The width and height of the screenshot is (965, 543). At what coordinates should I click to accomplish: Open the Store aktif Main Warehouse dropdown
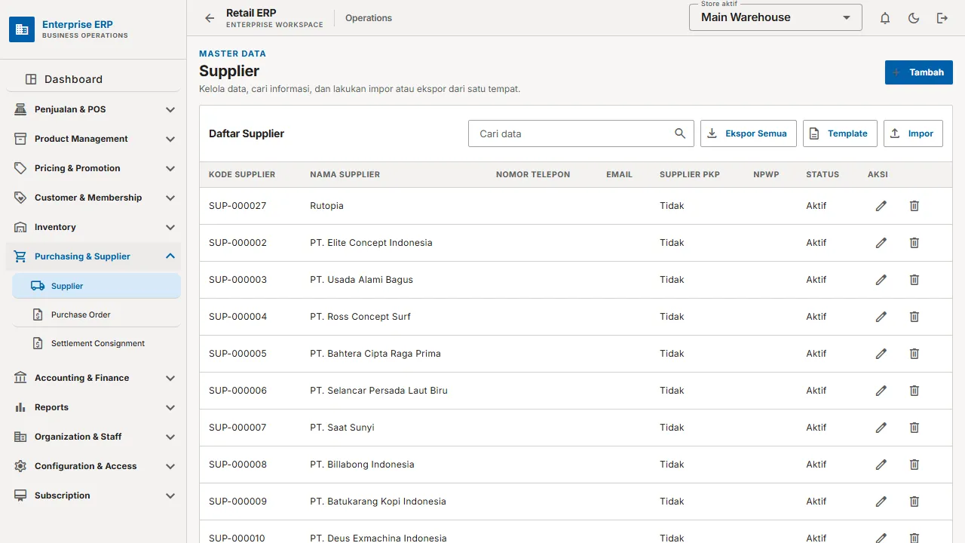[x=776, y=17]
